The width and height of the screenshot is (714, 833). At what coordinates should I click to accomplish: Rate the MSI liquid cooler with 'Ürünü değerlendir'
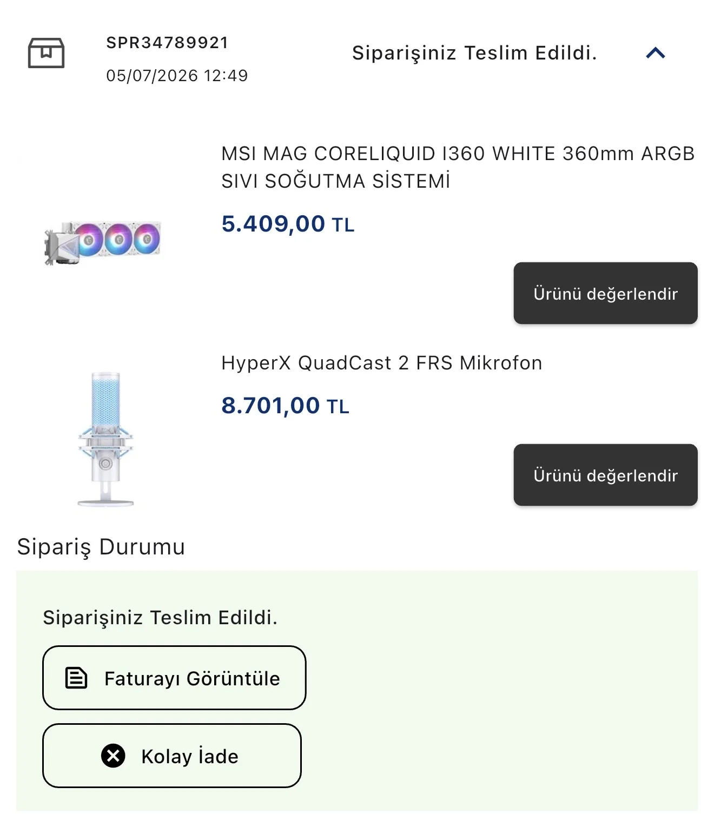[605, 293]
